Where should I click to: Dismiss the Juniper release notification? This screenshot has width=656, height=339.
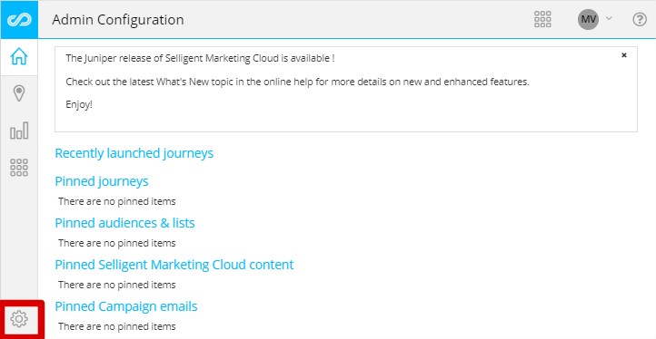624,55
